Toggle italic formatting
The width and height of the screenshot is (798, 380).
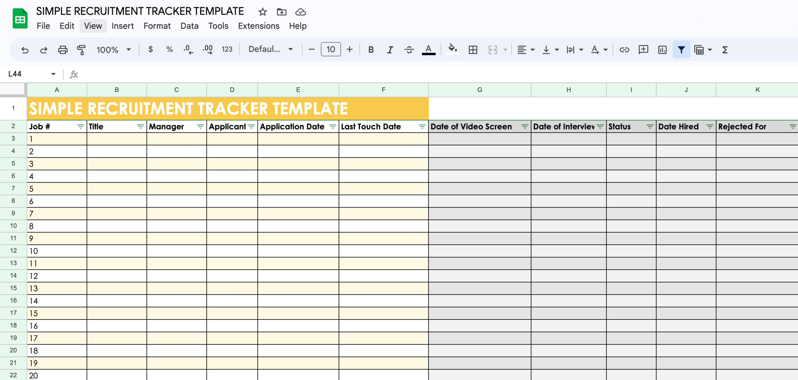390,50
